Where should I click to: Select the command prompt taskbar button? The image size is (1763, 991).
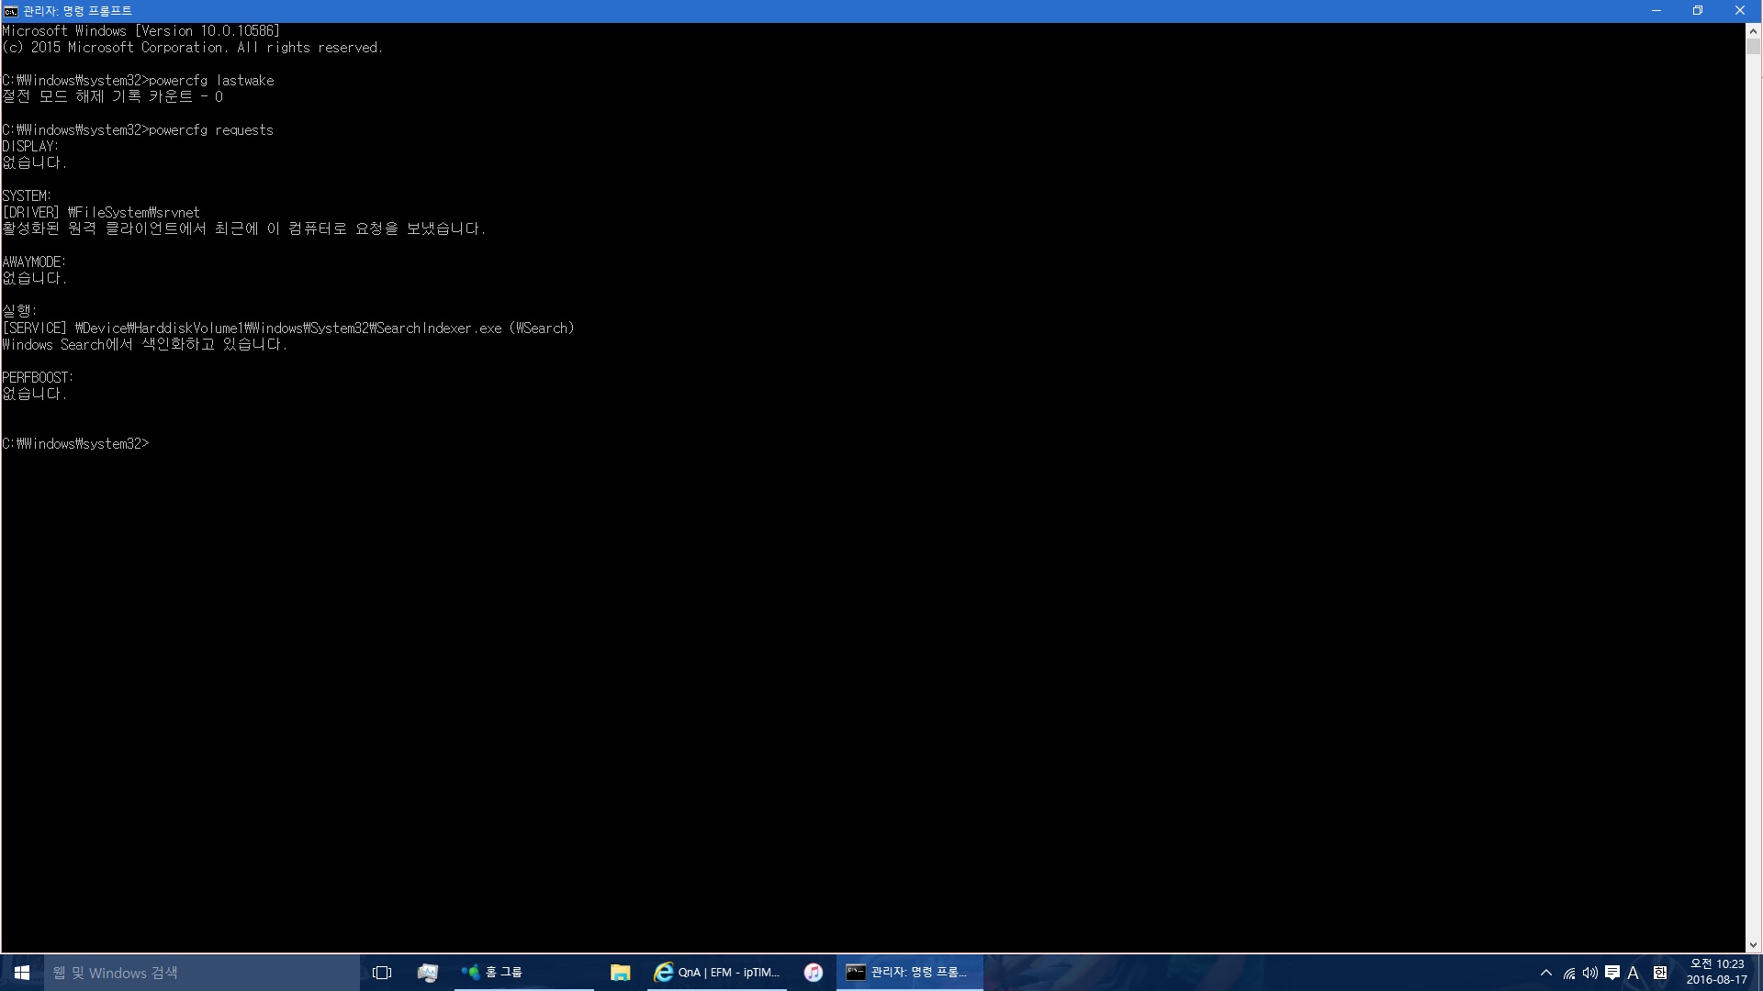point(909,973)
